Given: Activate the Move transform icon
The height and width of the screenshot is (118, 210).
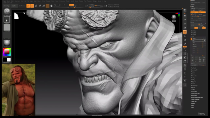Looking at the screenshot, I should click(x=36, y=6).
